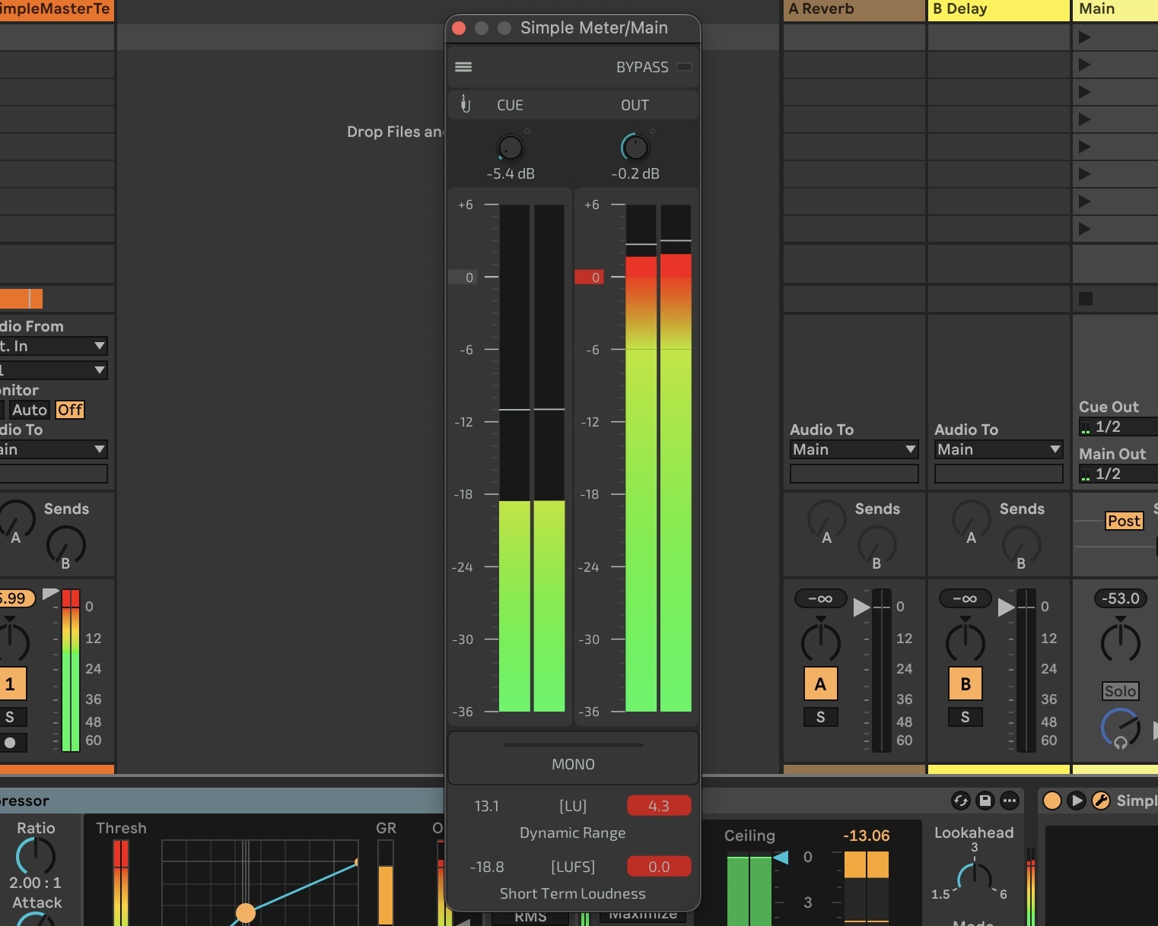The width and height of the screenshot is (1158, 926).
Task: Toggle the A Reverb track activator
Action: coord(820,683)
